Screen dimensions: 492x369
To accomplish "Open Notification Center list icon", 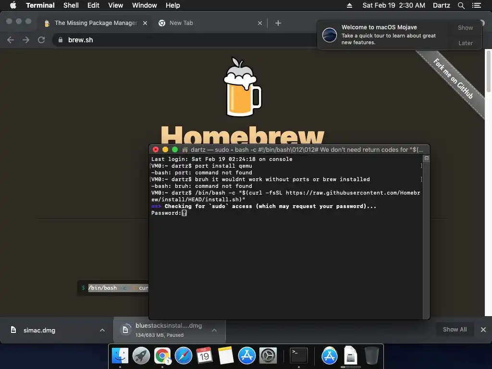I will click(477, 5).
